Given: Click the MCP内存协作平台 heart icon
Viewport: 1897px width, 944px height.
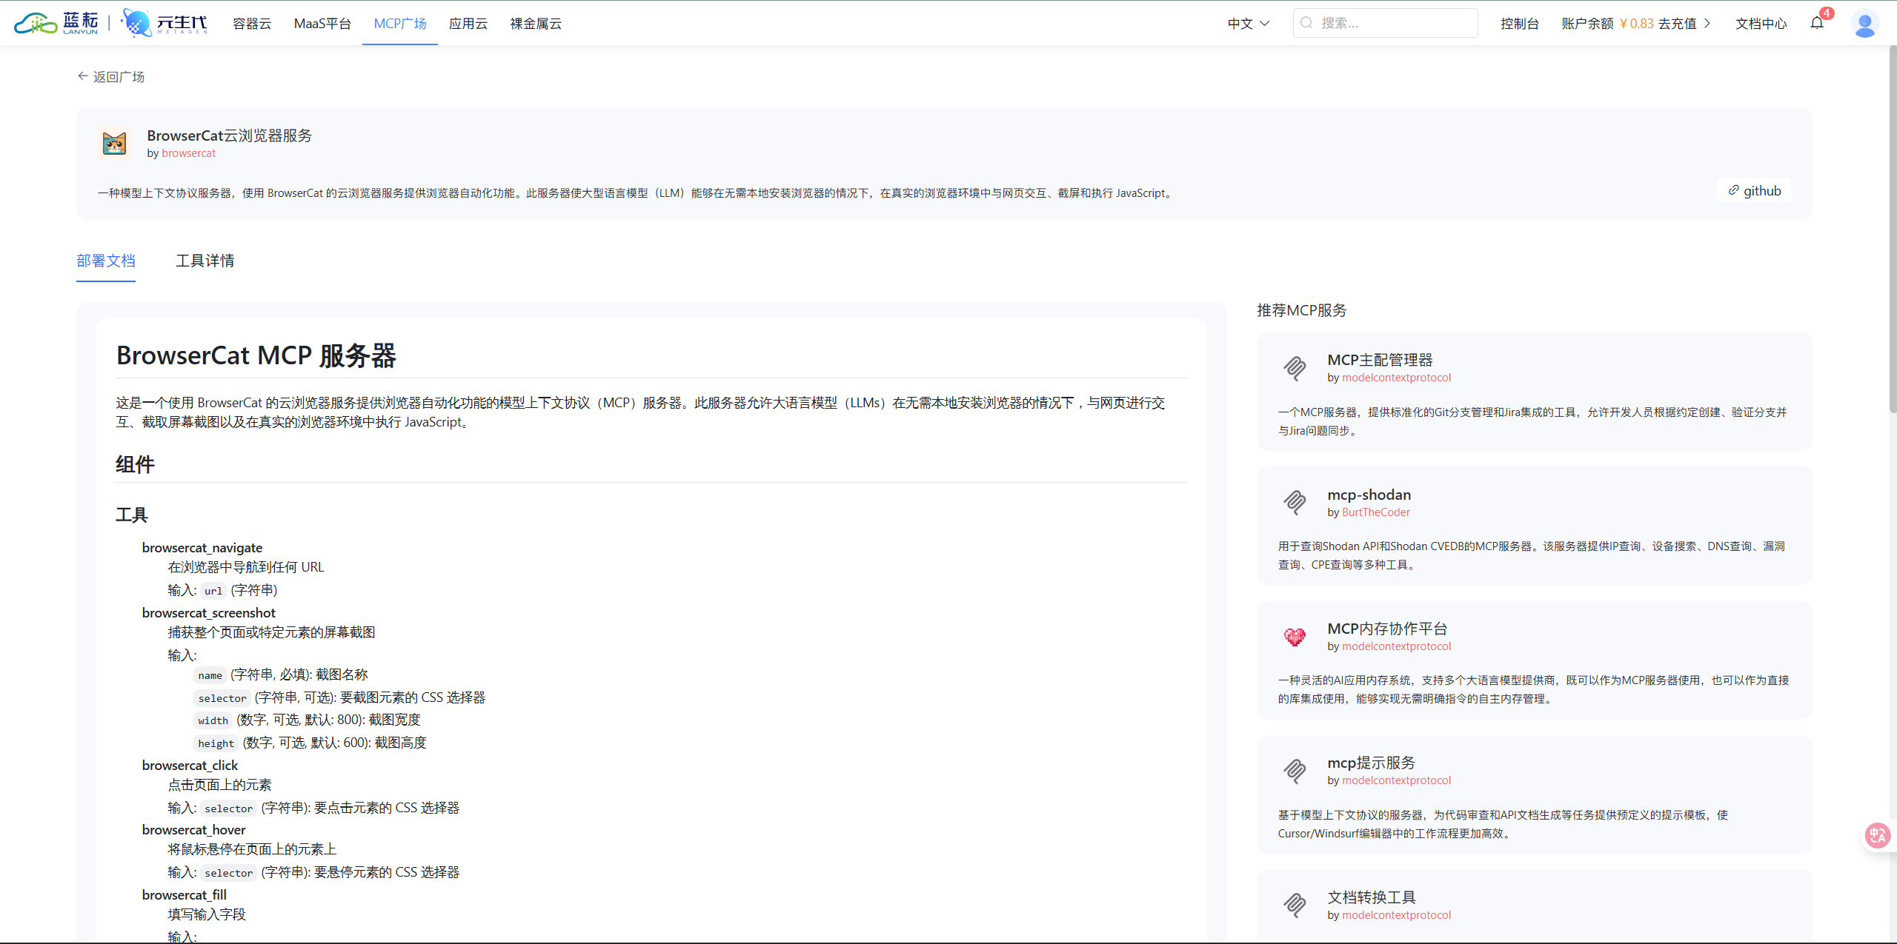Looking at the screenshot, I should [x=1295, y=636].
